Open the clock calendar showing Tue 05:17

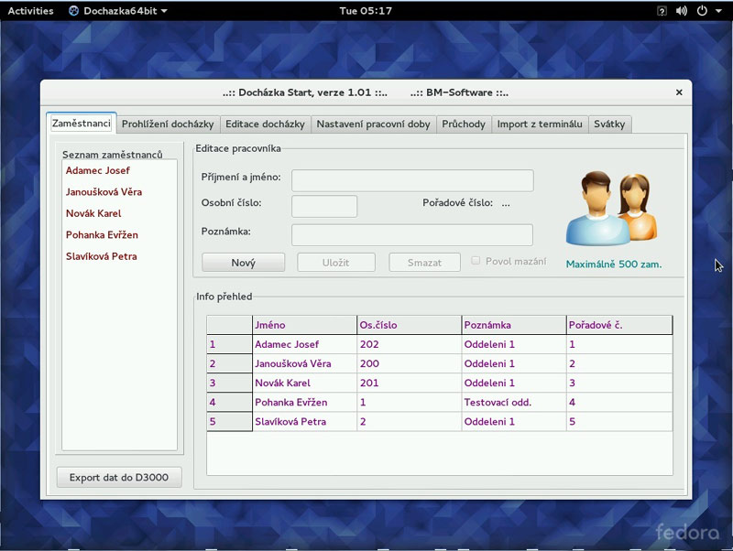[x=366, y=11]
